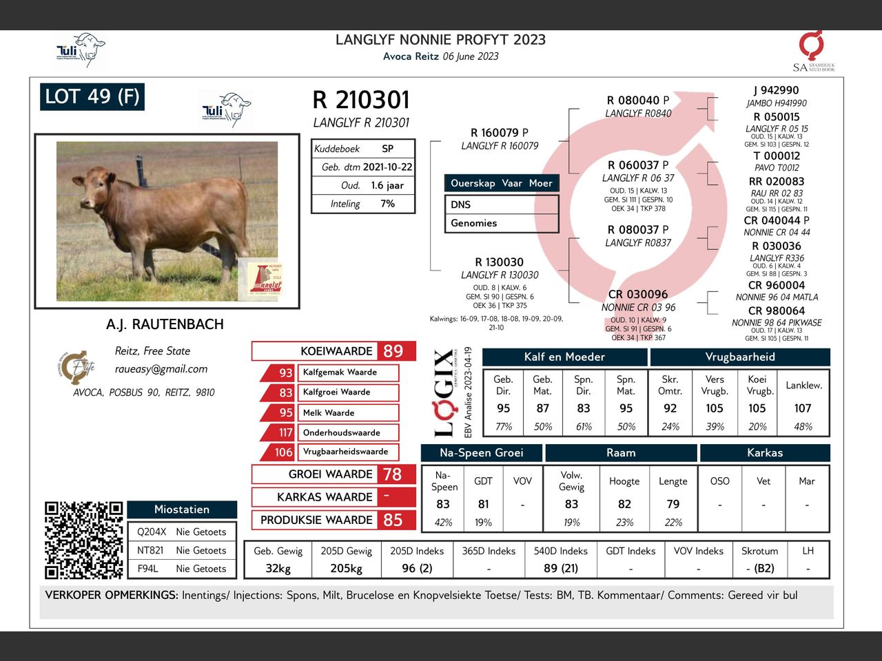This screenshot has width=882, height=661.
Task: Click the Logix logo
Action: click(444, 393)
